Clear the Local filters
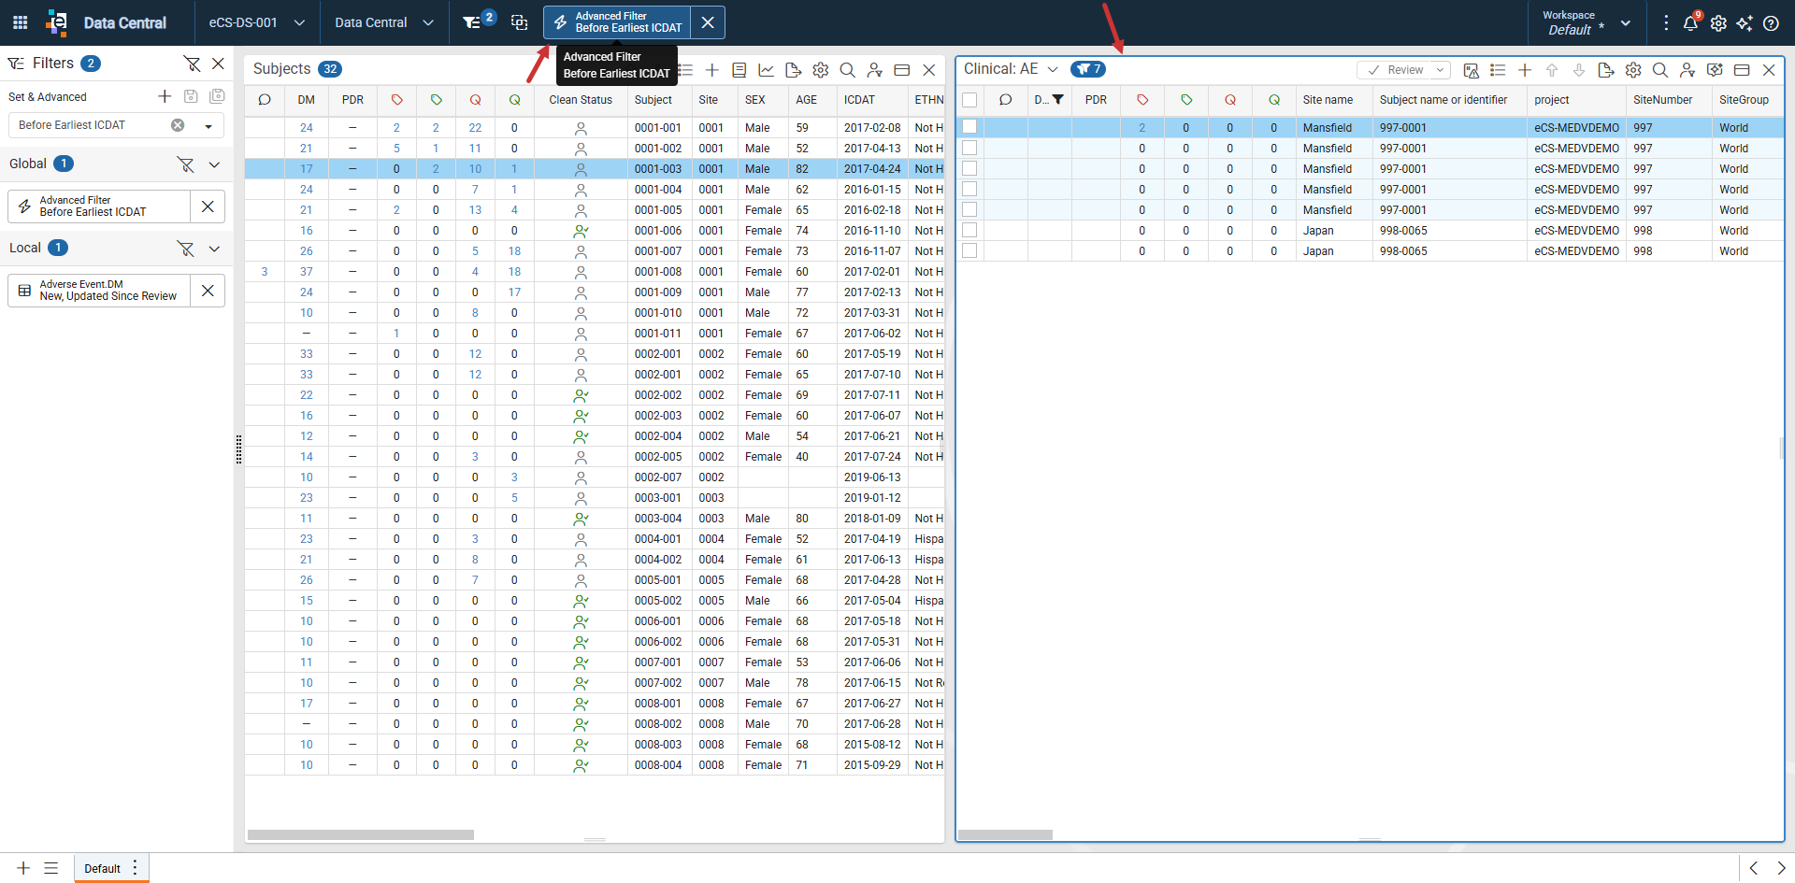 point(186,249)
